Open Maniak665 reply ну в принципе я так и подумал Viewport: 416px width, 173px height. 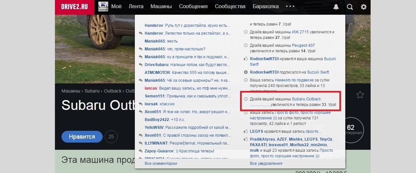tap(187, 57)
